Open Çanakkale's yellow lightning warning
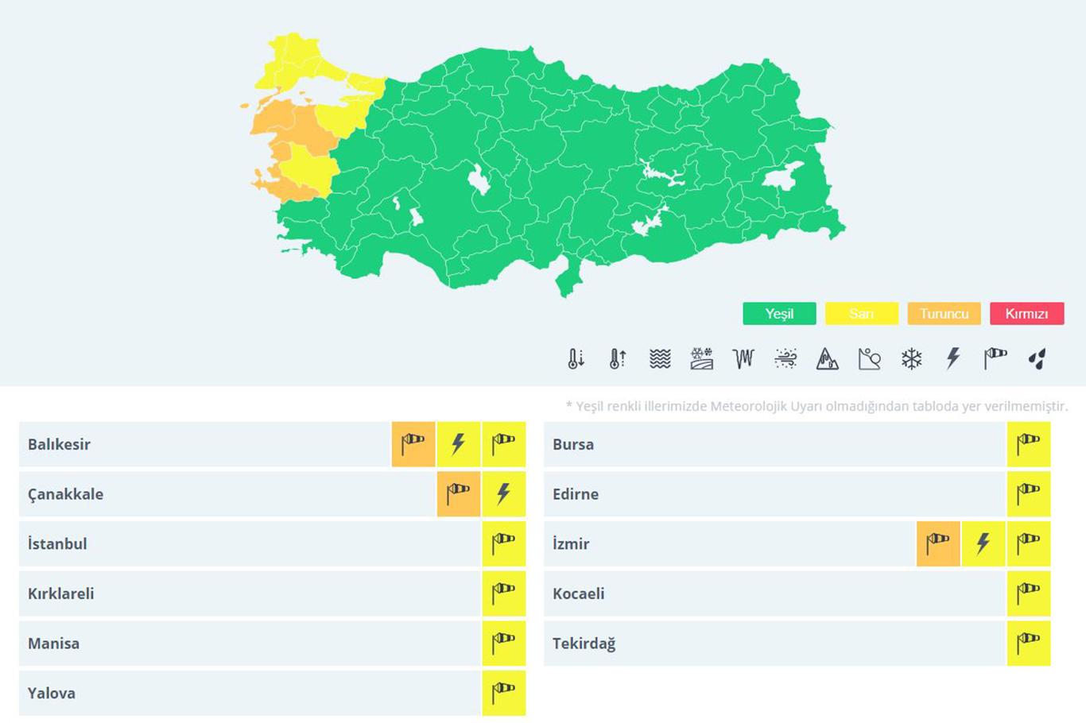The height and width of the screenshot is (723, 1086). point(504,494)
